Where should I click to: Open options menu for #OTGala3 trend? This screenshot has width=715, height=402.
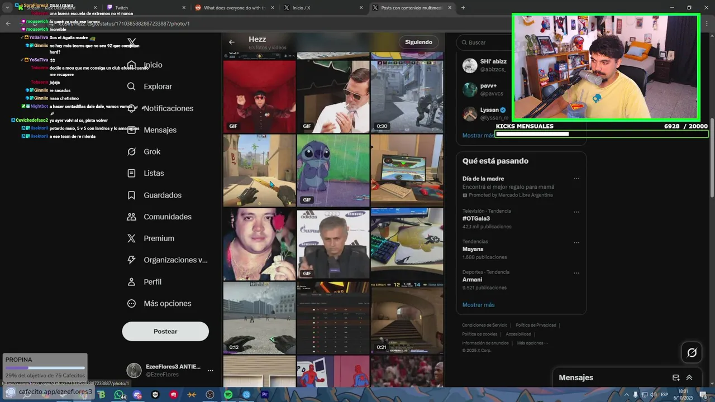(x=576, y=212)
